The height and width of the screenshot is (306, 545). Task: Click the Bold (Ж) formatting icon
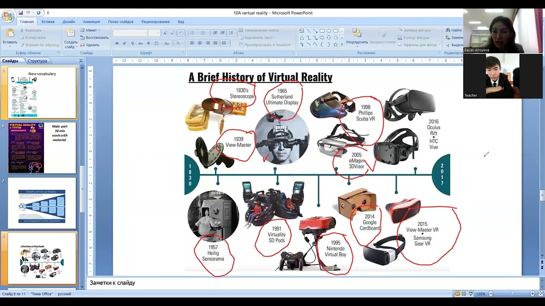click(x=117, y=43)
